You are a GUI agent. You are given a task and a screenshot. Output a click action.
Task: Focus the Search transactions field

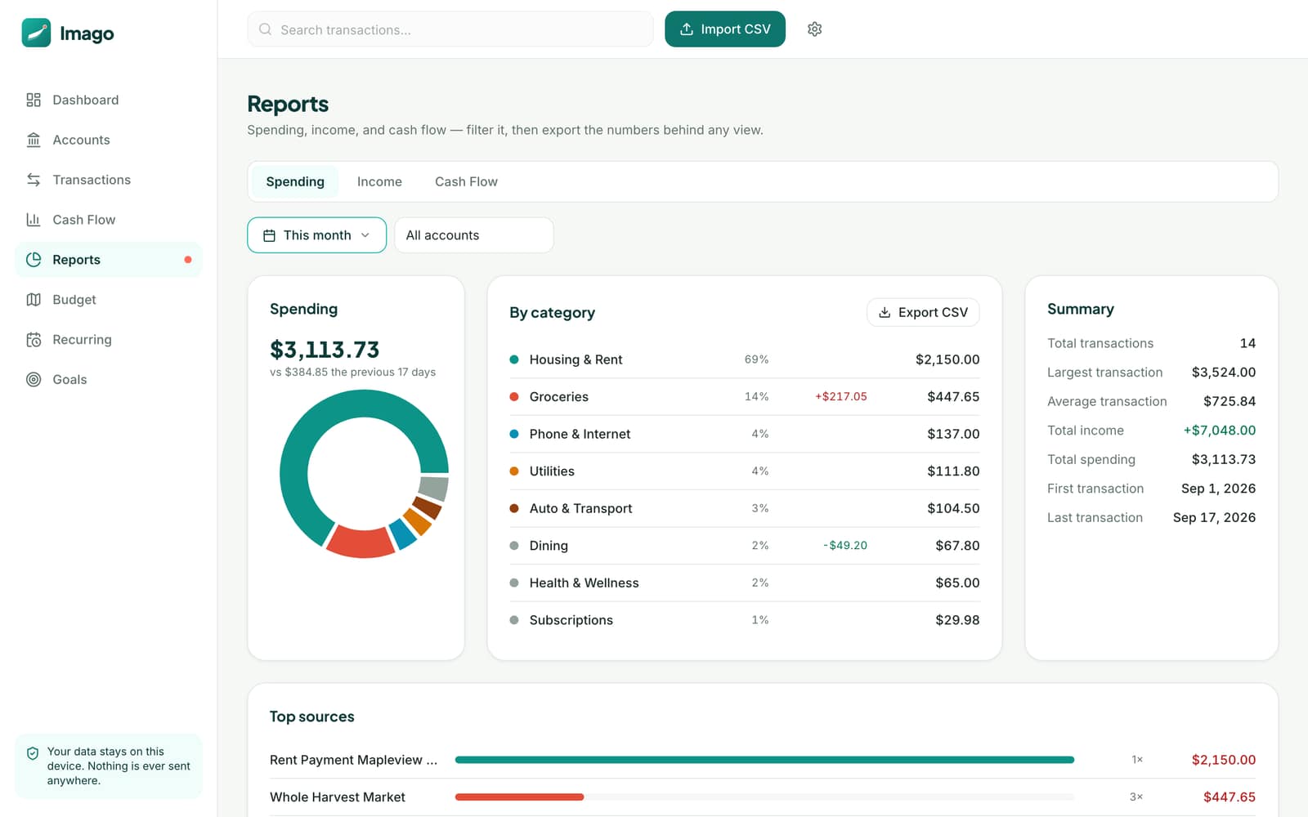pos(450,29)
